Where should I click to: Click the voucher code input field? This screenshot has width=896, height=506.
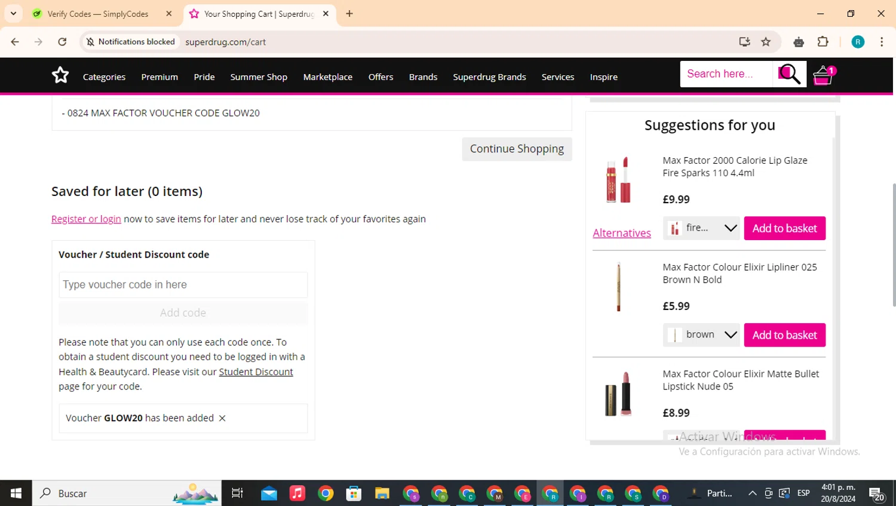[183, 285]
